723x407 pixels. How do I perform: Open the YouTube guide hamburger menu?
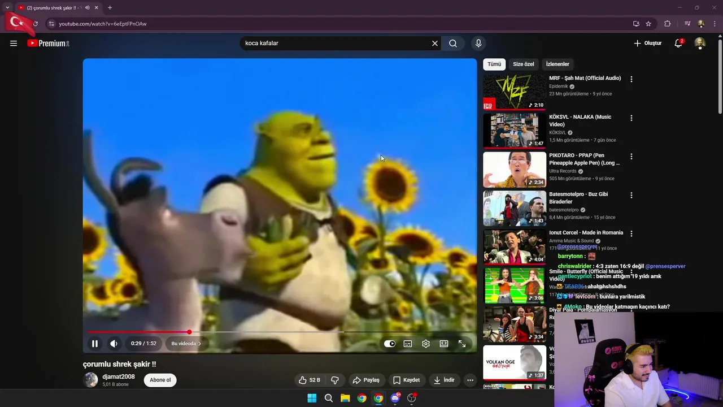point(14,43)
